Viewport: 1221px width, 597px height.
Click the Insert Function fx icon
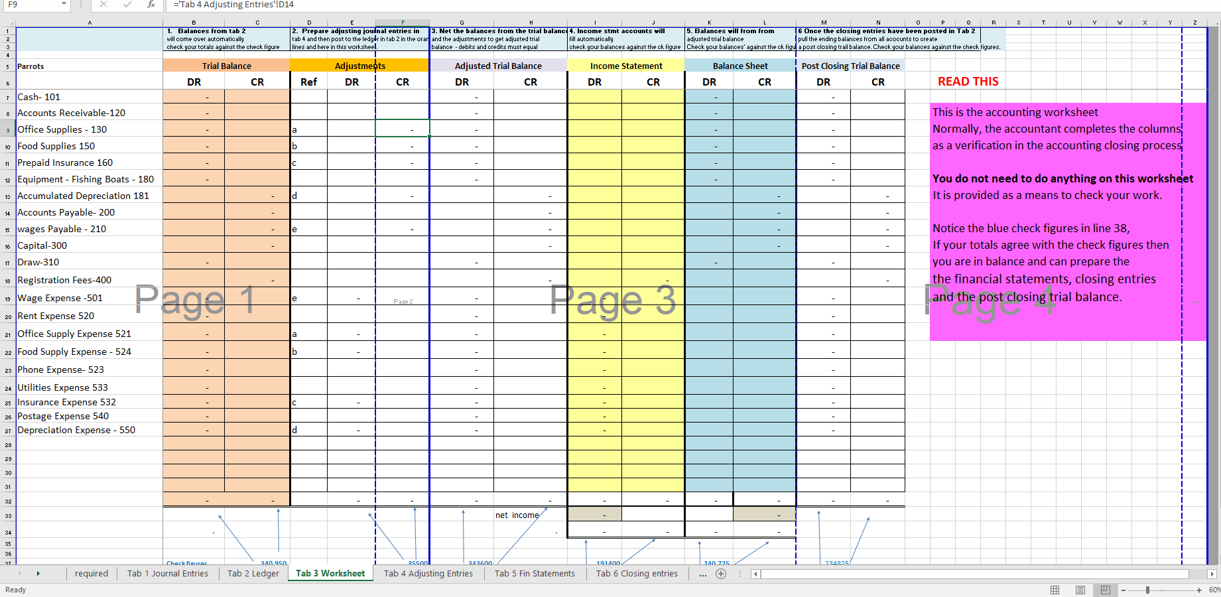coord(151,5)
